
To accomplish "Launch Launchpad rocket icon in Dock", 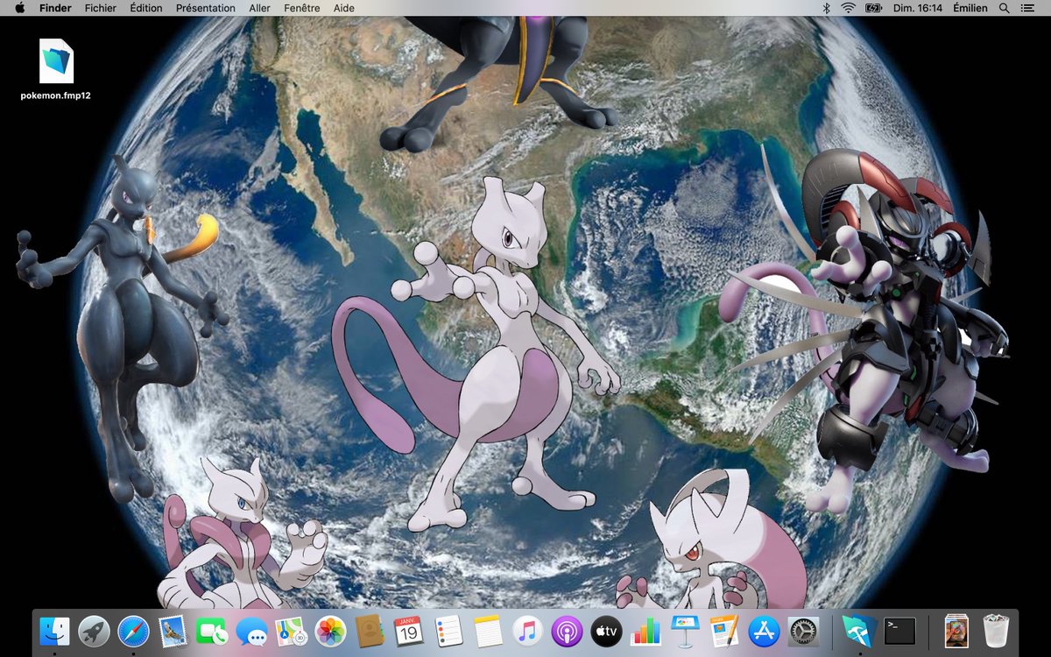I will click(x=95, y=631).
